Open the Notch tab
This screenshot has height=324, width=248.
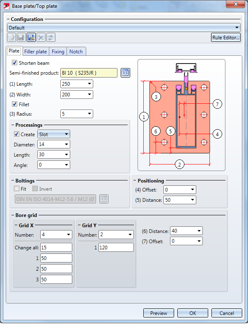[x=76, y=52]
